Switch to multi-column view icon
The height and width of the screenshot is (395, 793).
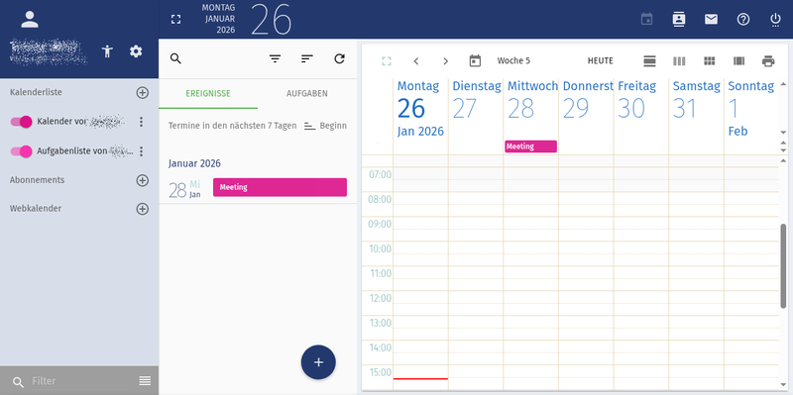click(738, 61)
